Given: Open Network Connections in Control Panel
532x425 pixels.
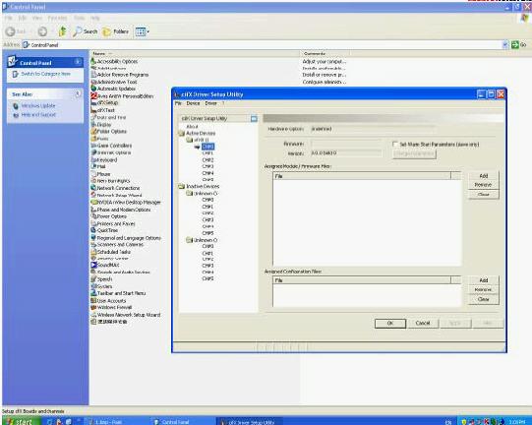Looking at the screenshot, I should tap(115, 188).
